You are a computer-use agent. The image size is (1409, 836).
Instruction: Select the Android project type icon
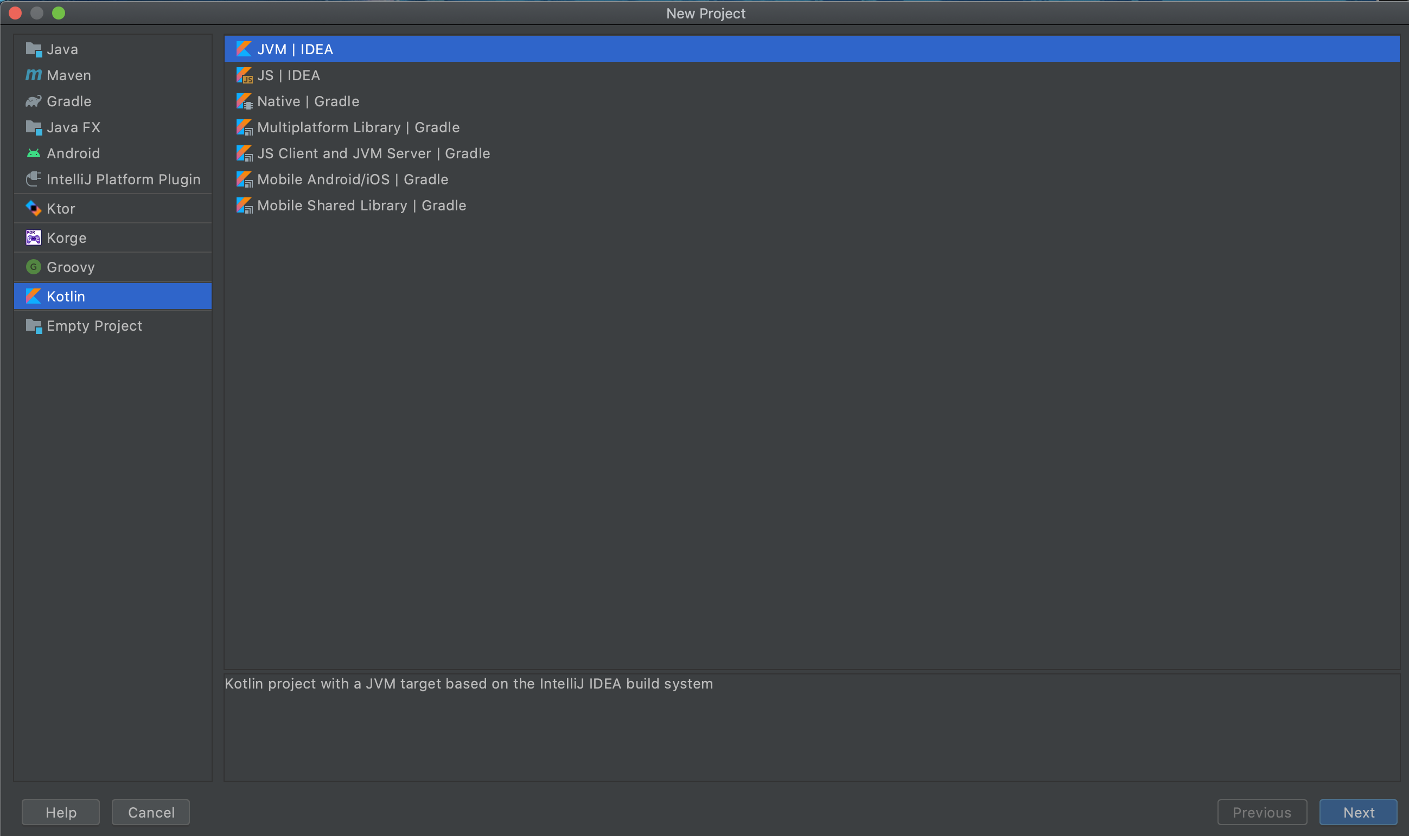(x=34, y=152)
